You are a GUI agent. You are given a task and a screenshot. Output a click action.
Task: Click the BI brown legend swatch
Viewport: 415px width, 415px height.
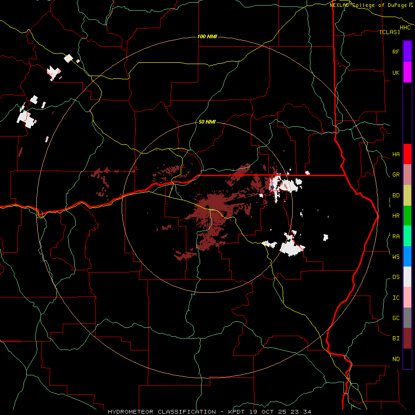point(407,338)
